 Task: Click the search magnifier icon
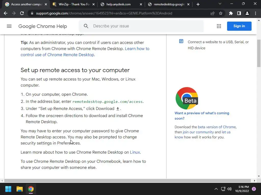(x=86, y=26)
